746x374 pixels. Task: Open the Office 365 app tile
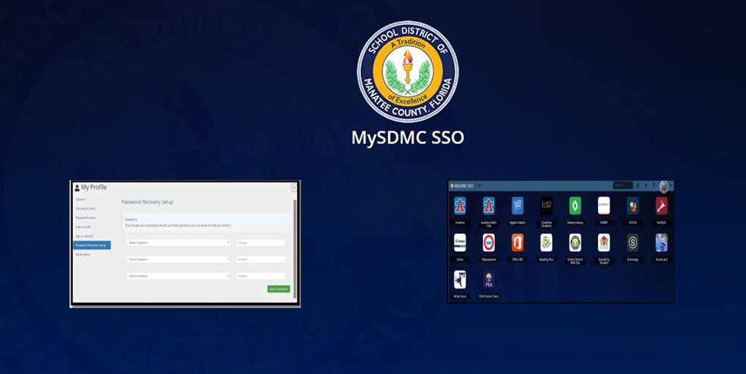(517, 242)
